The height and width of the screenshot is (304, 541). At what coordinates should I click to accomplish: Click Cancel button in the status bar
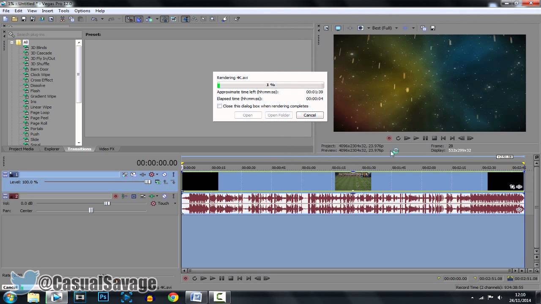10,287
